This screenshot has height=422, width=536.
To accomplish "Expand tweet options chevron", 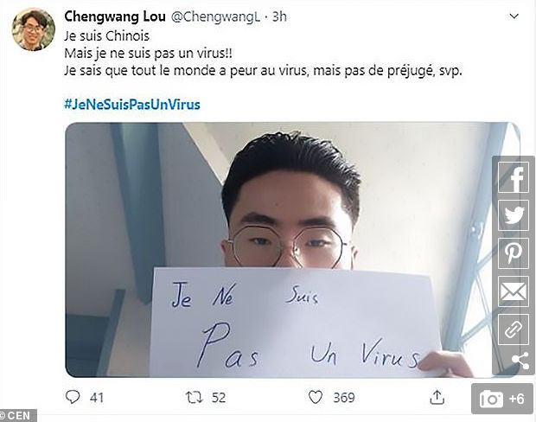I will (x=514, y=16).
